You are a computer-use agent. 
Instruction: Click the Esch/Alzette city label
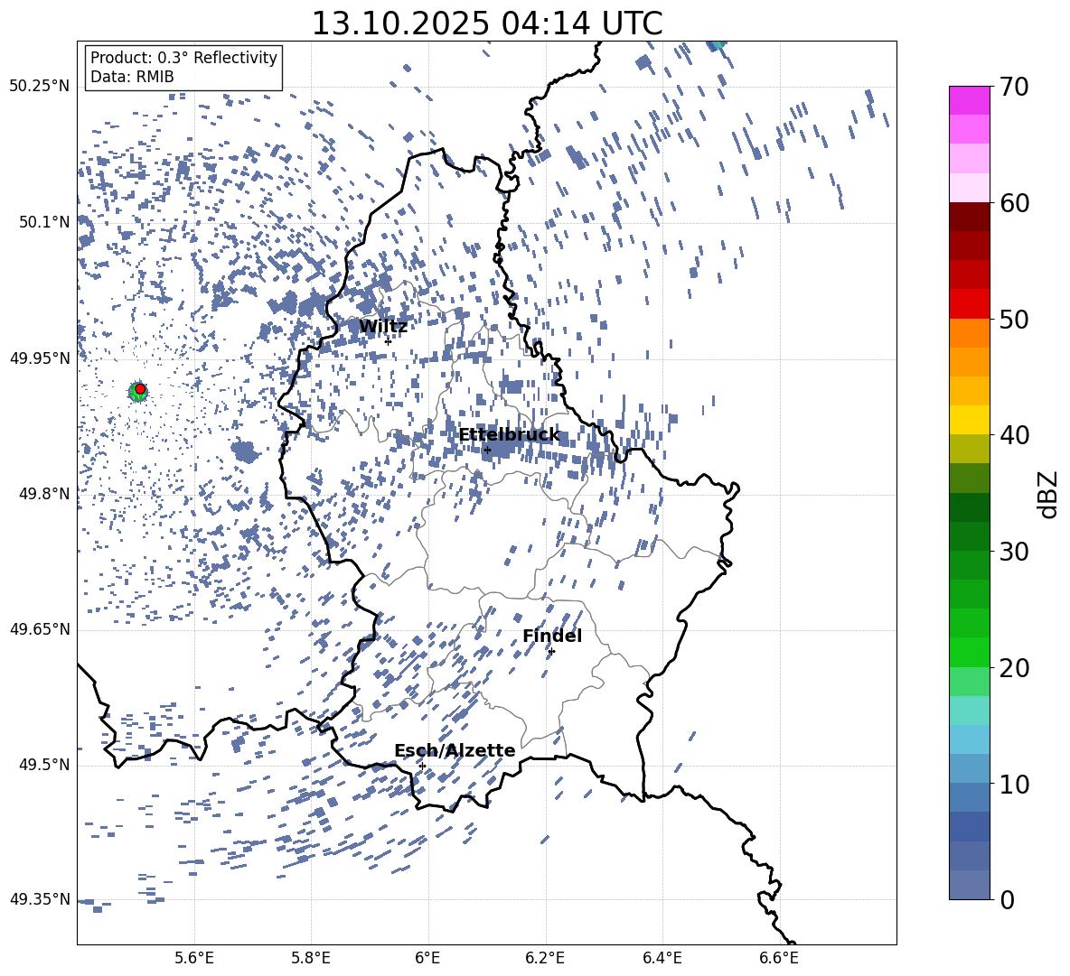pyautogui.click(x=455, y=750)
